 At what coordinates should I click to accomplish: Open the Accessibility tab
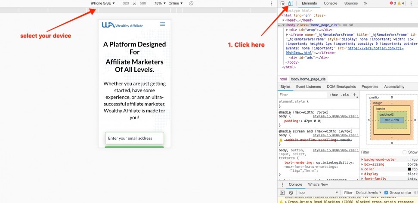pyautogui.click(x=394, y=86)
